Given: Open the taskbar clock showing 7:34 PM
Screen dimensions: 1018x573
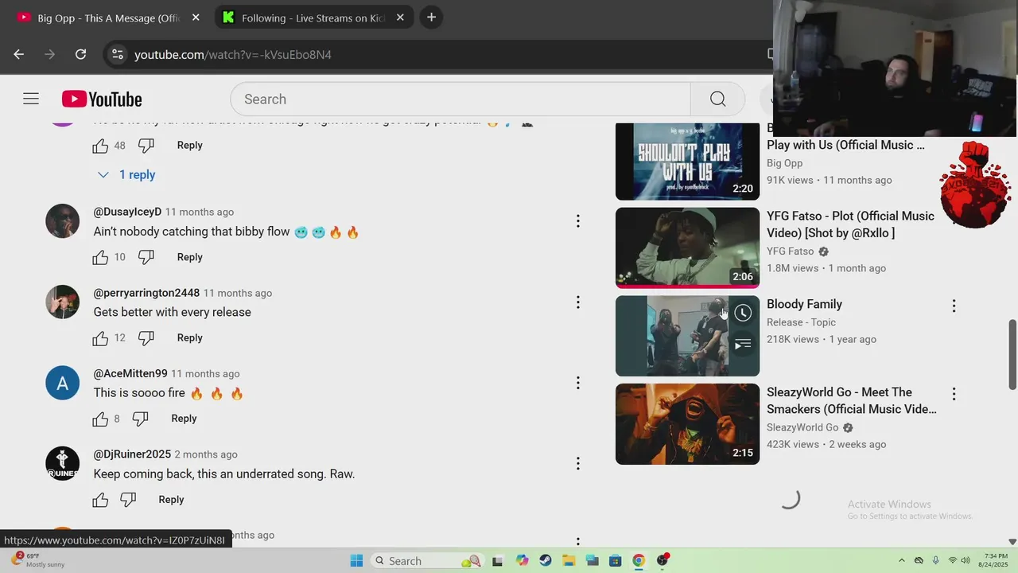Looking at the screenshot, I should point(995,560).
